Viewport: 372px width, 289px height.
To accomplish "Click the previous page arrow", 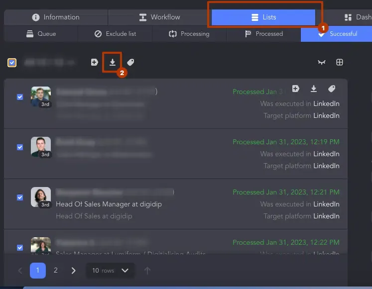I will 20,271.
